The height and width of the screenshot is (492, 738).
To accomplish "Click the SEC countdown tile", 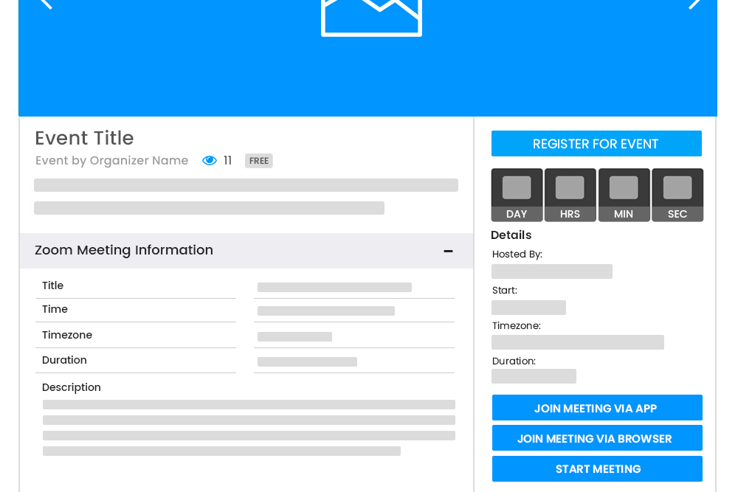I will [x=677, y=194].
